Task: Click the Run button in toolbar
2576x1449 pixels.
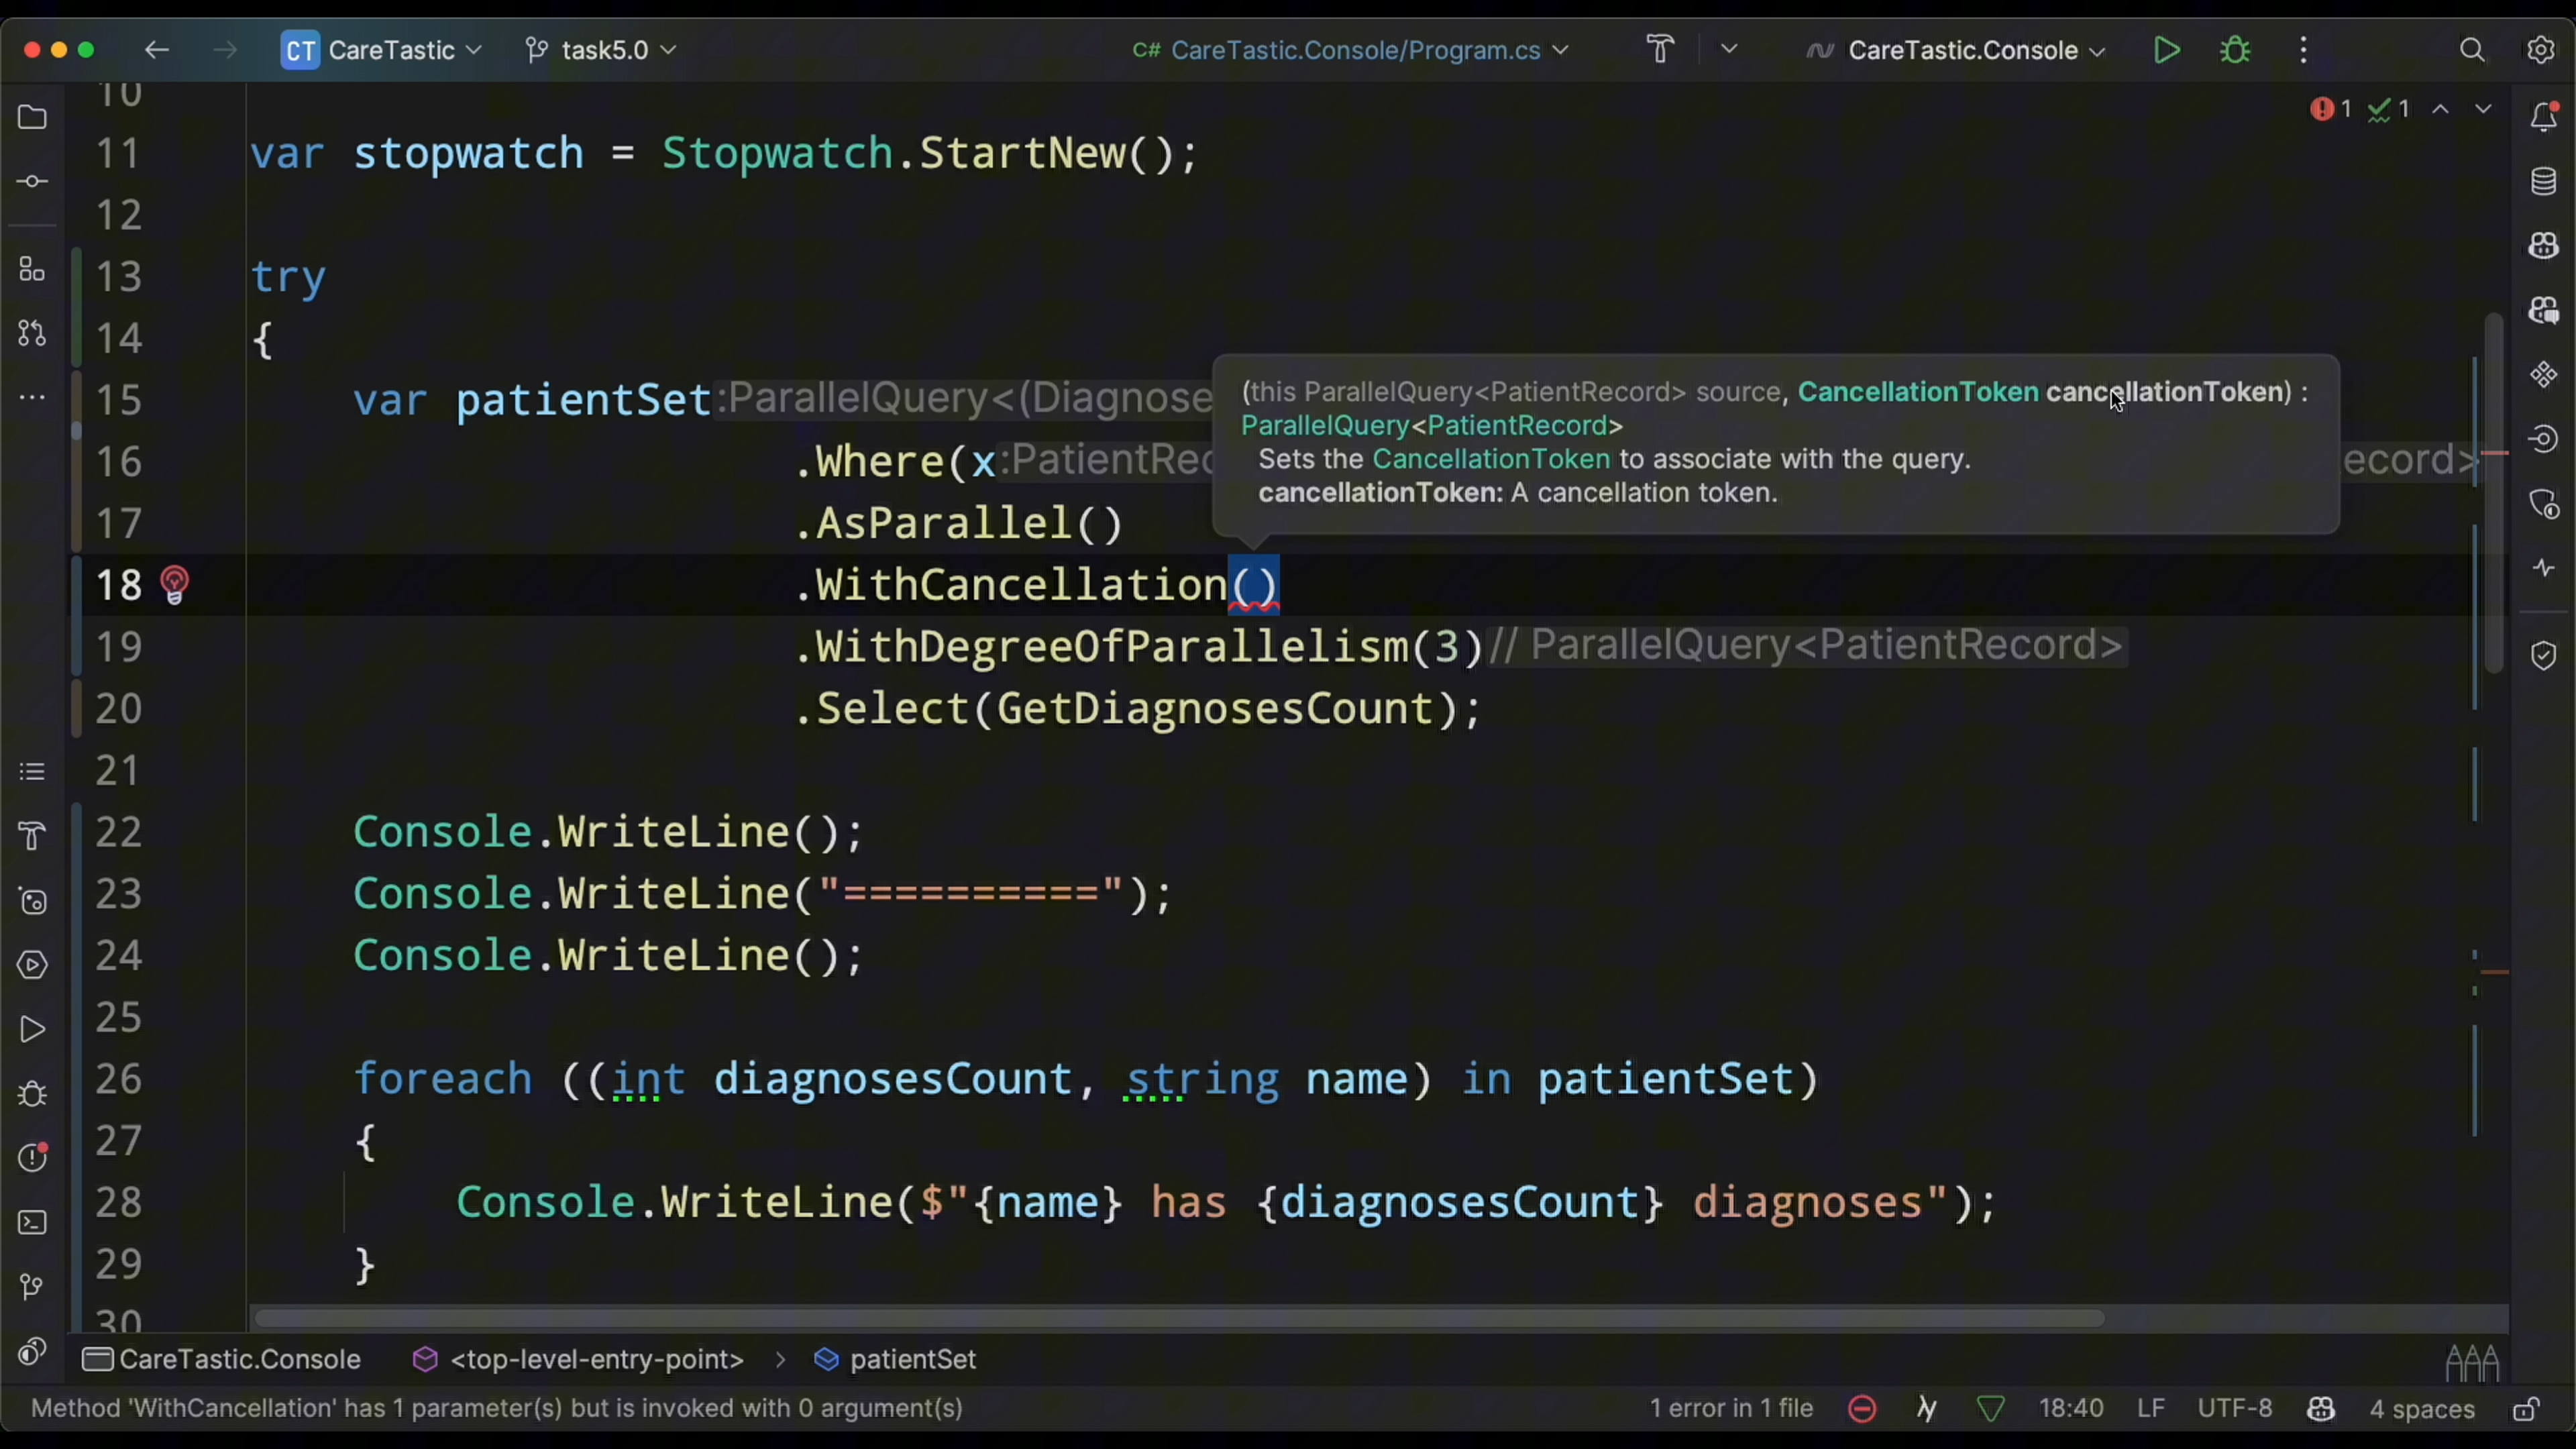Action: (x=2166, y=50)
